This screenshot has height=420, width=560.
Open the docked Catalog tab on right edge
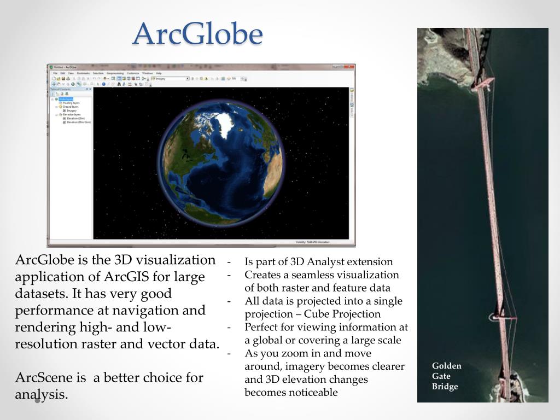coord(352,95)
